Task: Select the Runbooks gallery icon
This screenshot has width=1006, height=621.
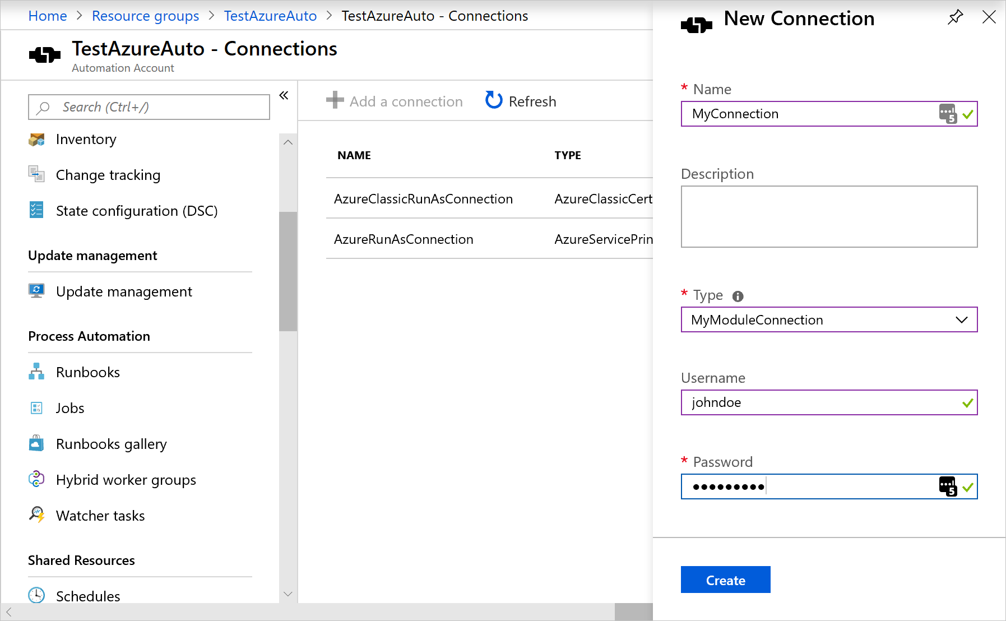Action: (36, 443)
